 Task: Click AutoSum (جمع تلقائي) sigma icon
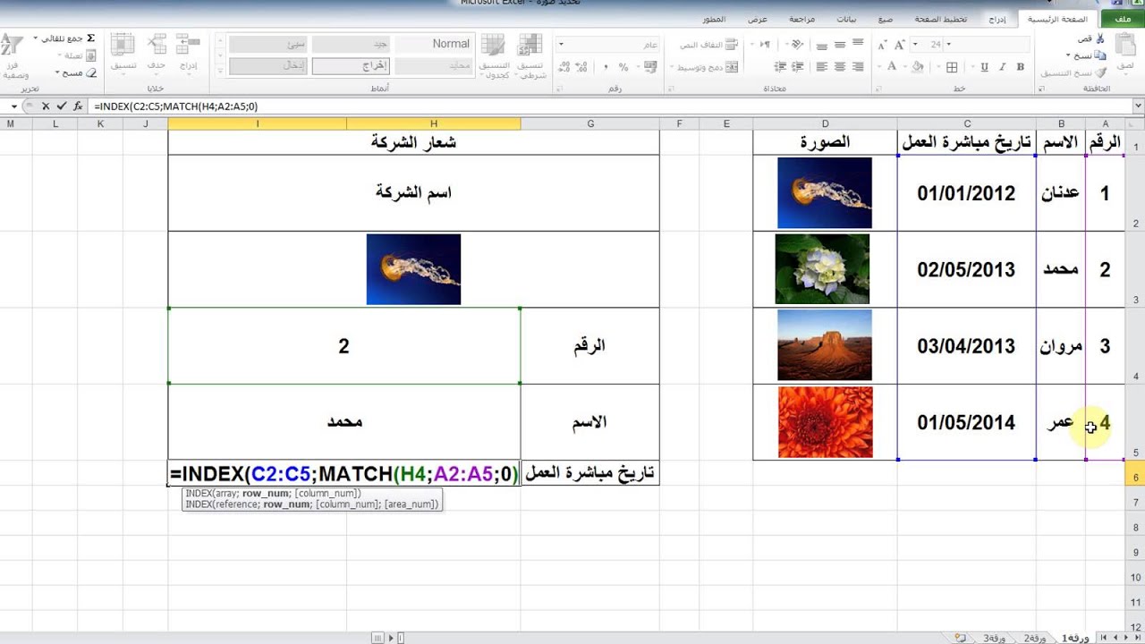tap(90, 38)
